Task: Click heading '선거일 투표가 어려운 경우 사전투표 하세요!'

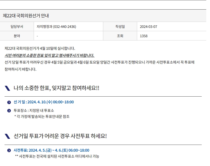Action: [x=60, y=136]
